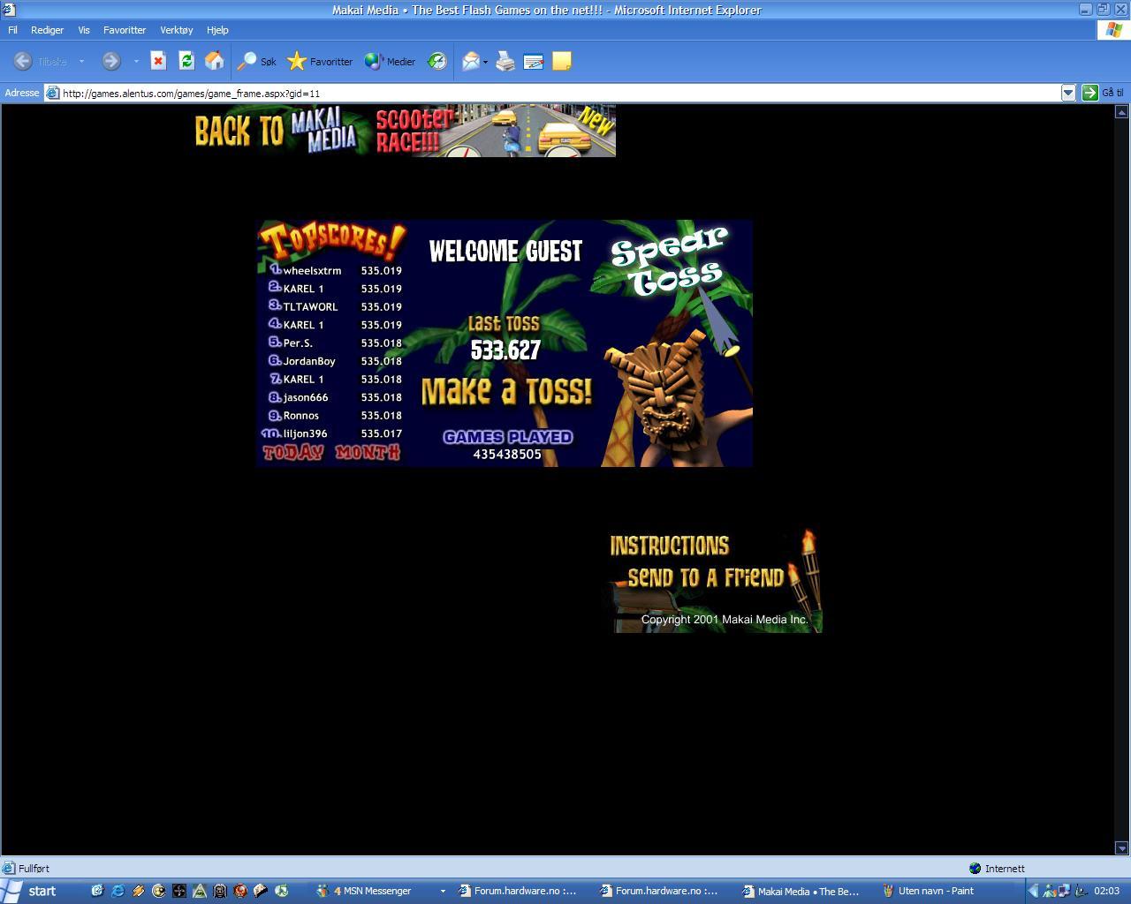This screenshot has width=1131, height=904.
Task: Click the Gå til go button
Action: point(1104,93)
